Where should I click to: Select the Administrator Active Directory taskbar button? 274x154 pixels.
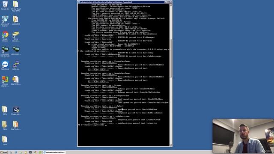54,152
